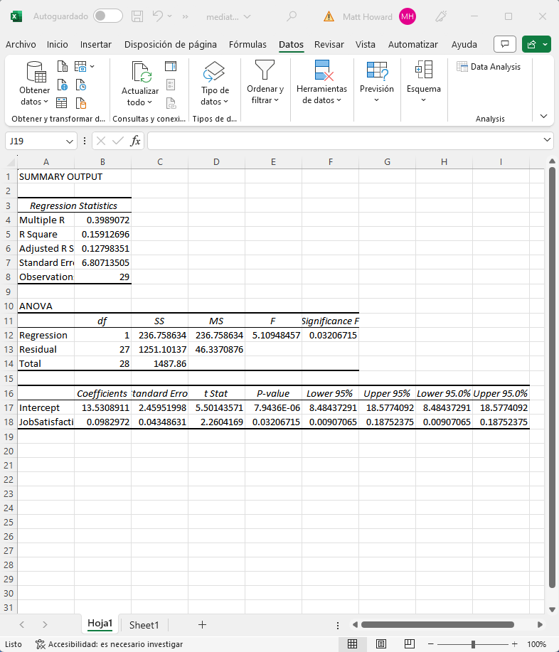Select cell B5 R Square value
The height and width of the screenshot is (652, 559).
[103, 234]
